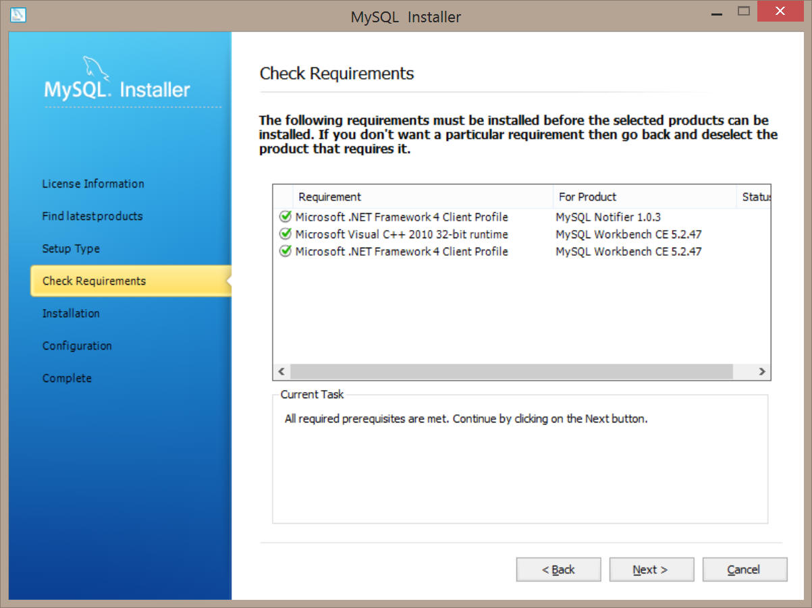Select .NET Framework 4 Client Profile for Workbench
The image size is (812, 608).
click(402, 251)
